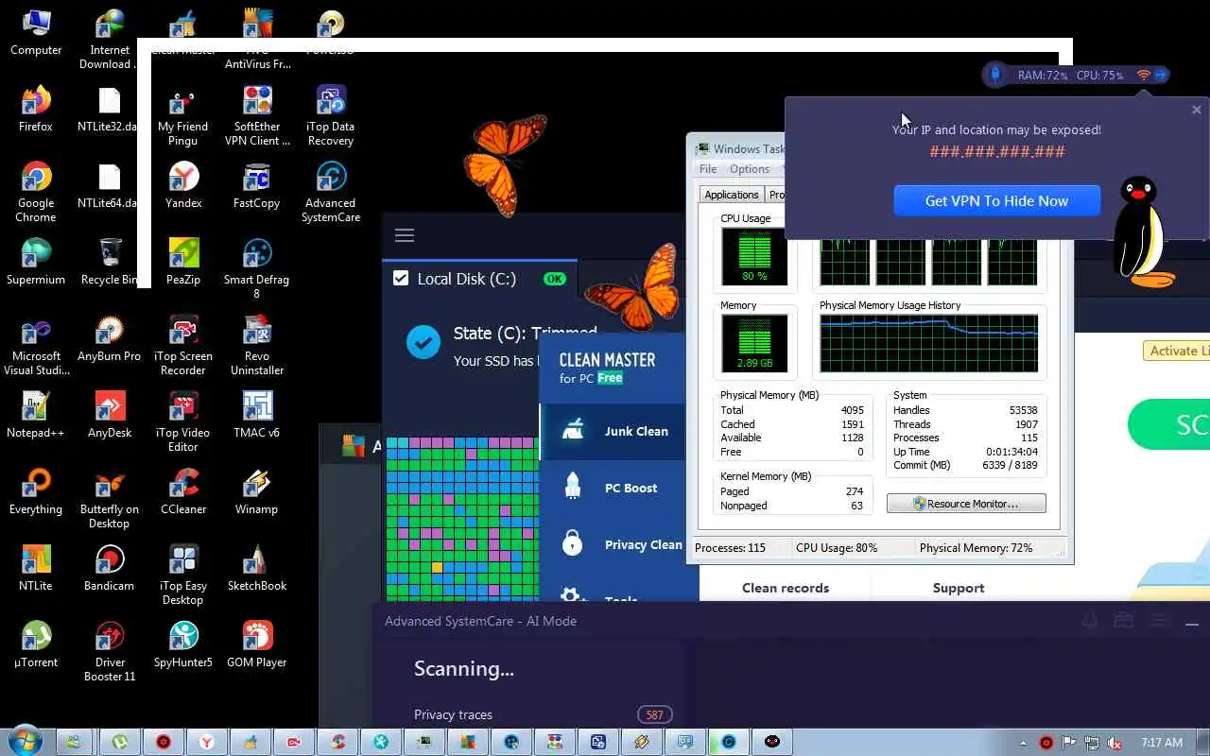Viewport: 1210px width, 756px height.
Task: Click the blue arrow on RAM/CPU widget
Action: (1161, 75)
